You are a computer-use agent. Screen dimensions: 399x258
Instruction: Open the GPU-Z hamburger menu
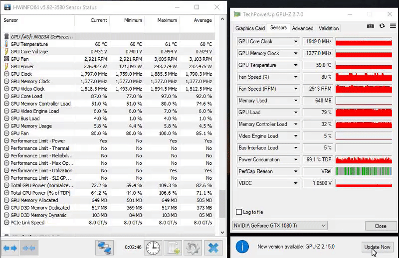pyautogui.click(x=393, y=26)
